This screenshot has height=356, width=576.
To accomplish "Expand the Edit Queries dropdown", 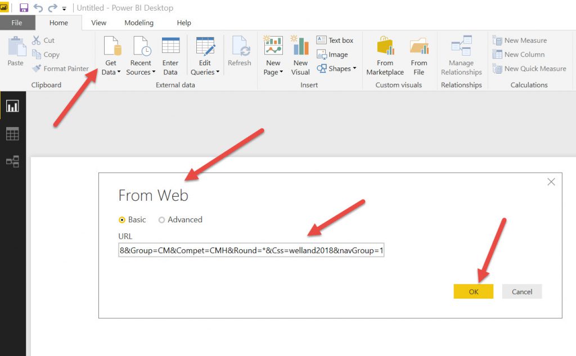I will (205, 72).
